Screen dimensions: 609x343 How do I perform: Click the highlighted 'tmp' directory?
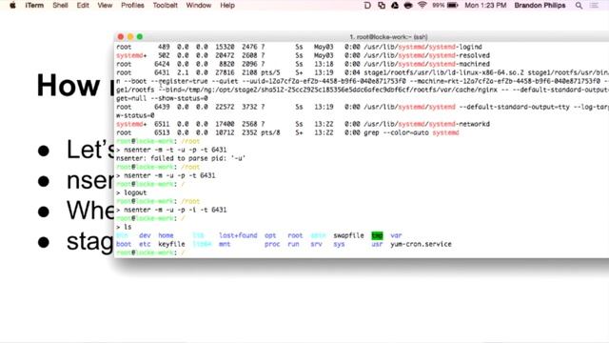tap(377, 235)
